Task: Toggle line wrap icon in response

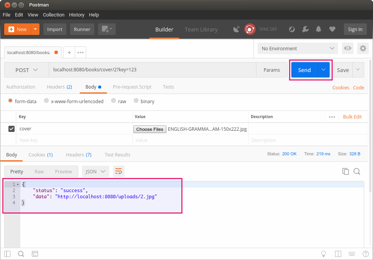Action: point(118,171)
